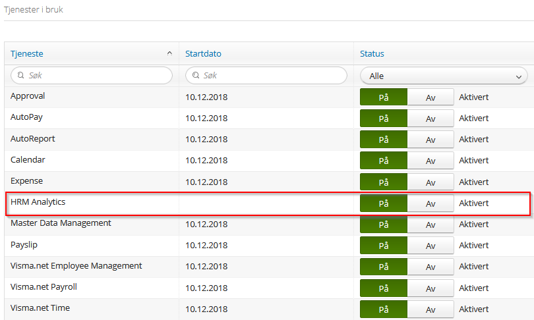Click the magnifier icon in Tjeneste search
This screenshot has height=320, width=534.
point(21,75)
